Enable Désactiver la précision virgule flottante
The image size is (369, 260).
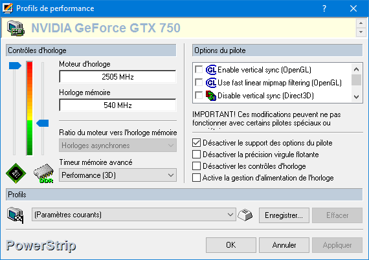click(197, 155)
